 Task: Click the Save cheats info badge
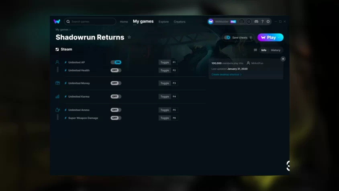(x=251, y=37)
